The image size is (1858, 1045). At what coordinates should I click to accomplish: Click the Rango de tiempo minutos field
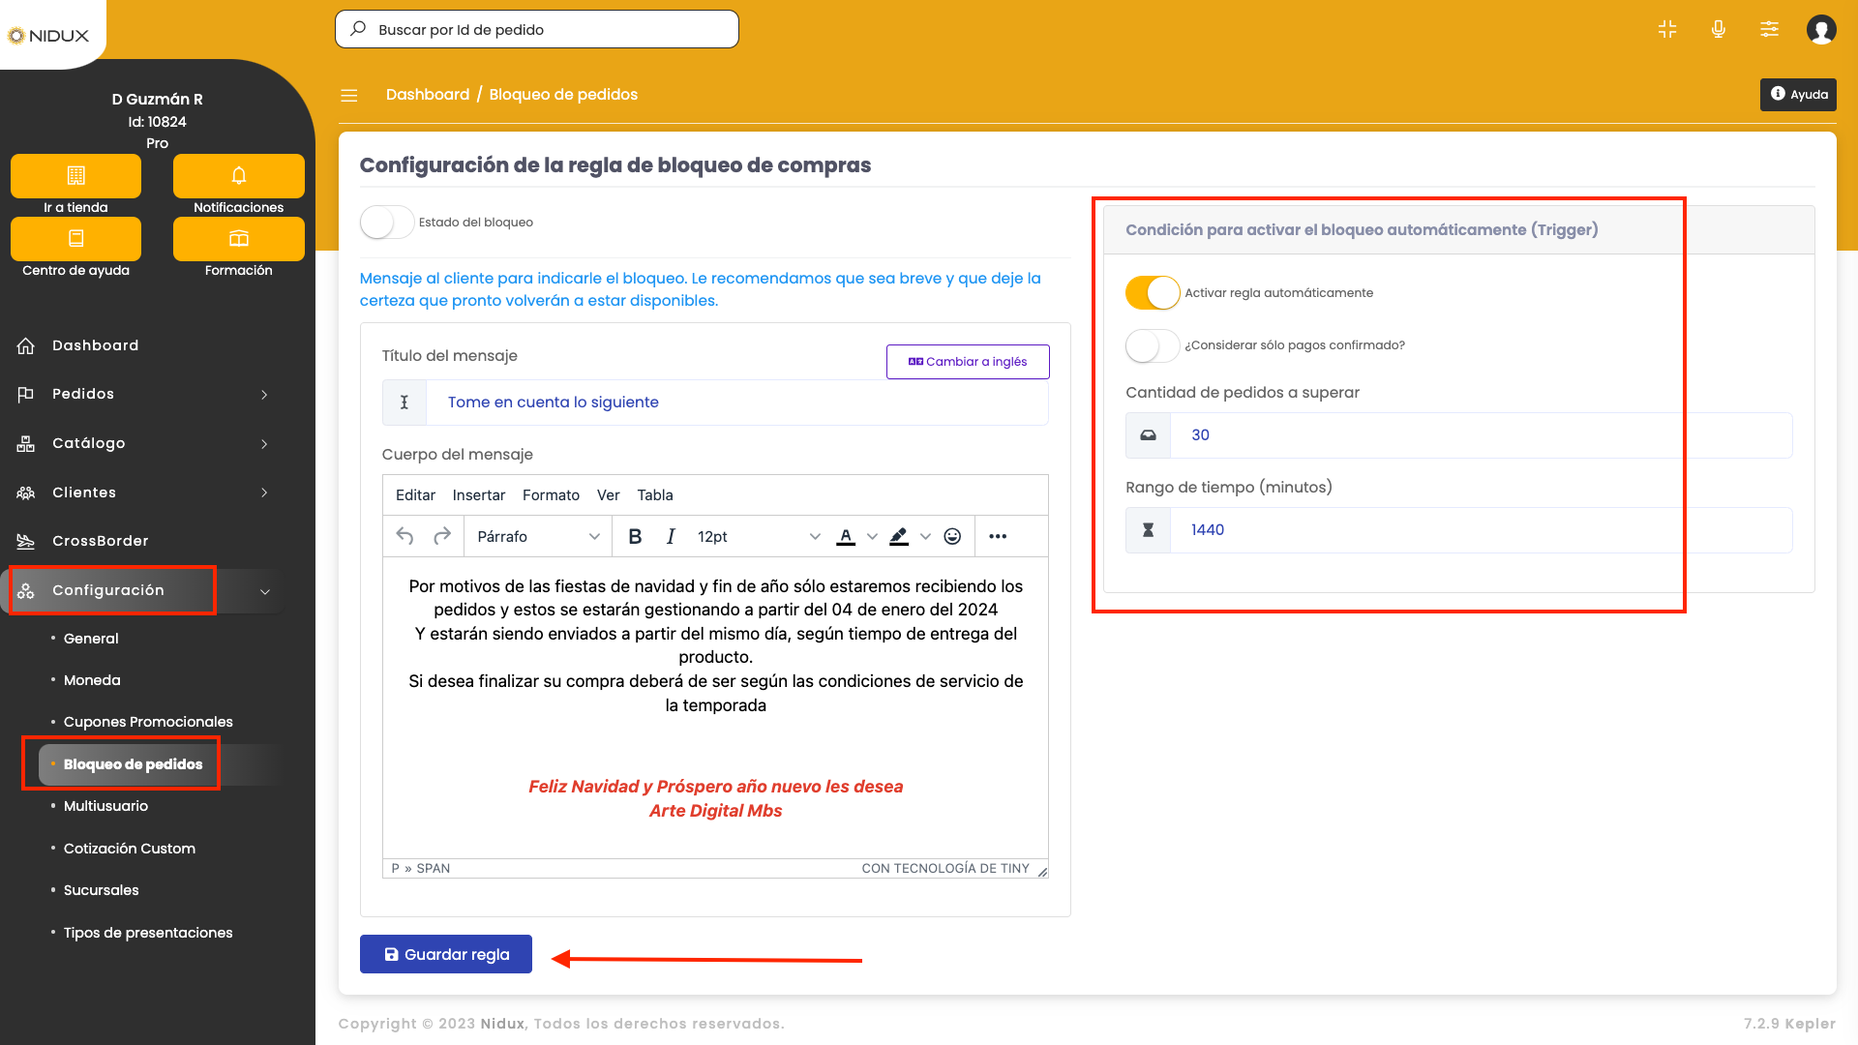tap(1481, 530)
